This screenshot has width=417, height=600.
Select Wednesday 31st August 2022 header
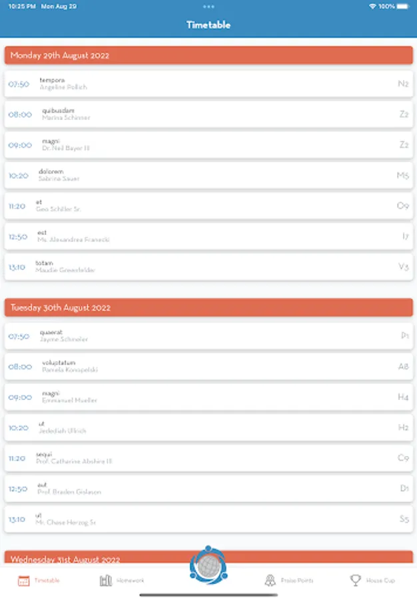pos(100,559)
